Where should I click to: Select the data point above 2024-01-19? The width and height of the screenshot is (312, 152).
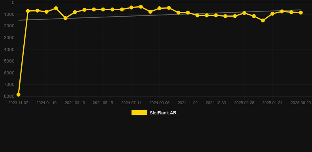47,12
